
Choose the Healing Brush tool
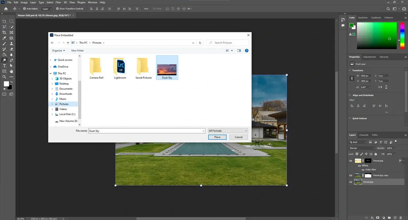click(11, 37)
